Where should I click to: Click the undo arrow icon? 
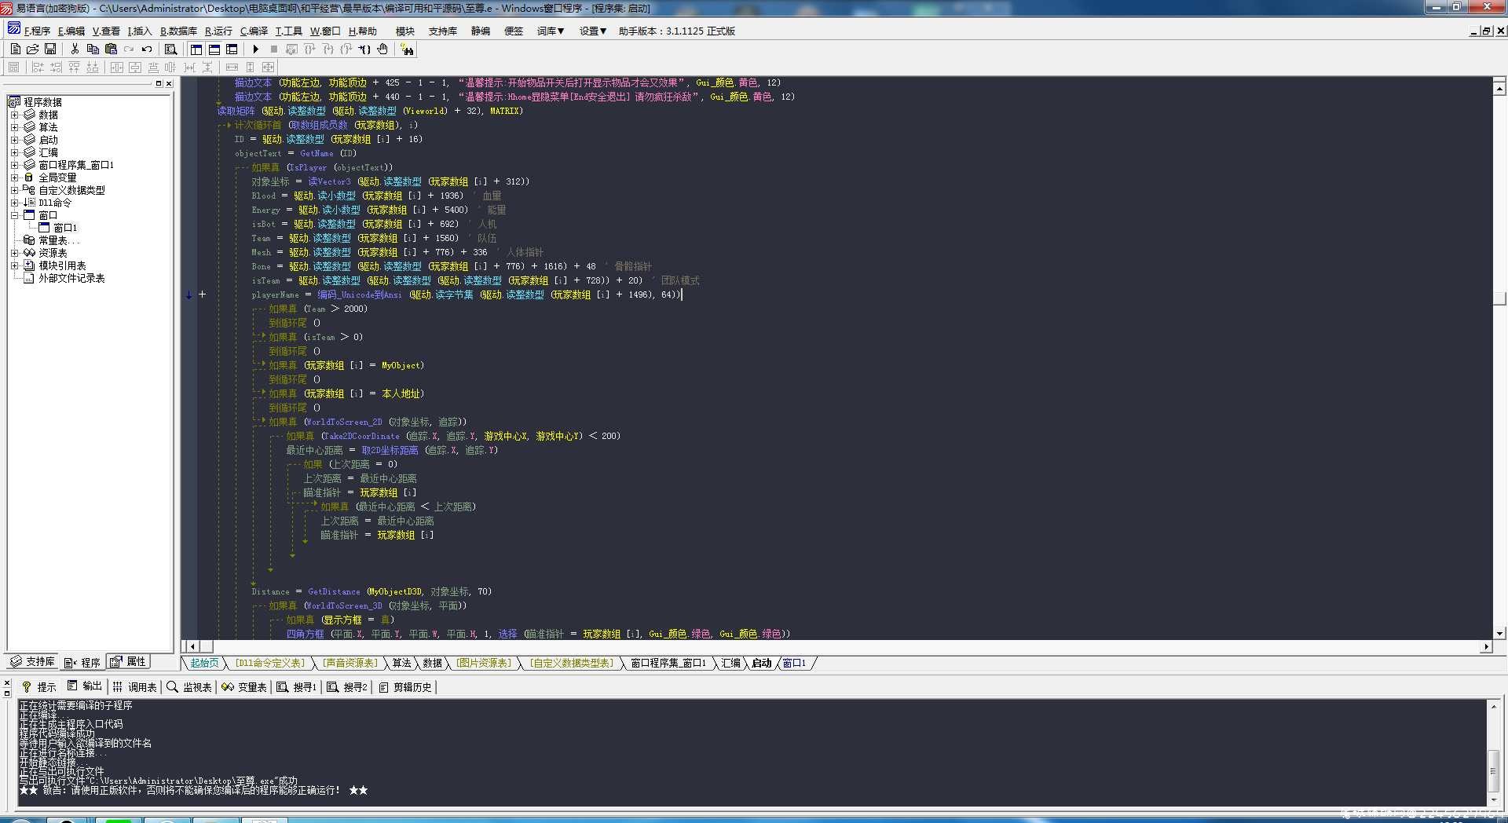tap(147, 49)
